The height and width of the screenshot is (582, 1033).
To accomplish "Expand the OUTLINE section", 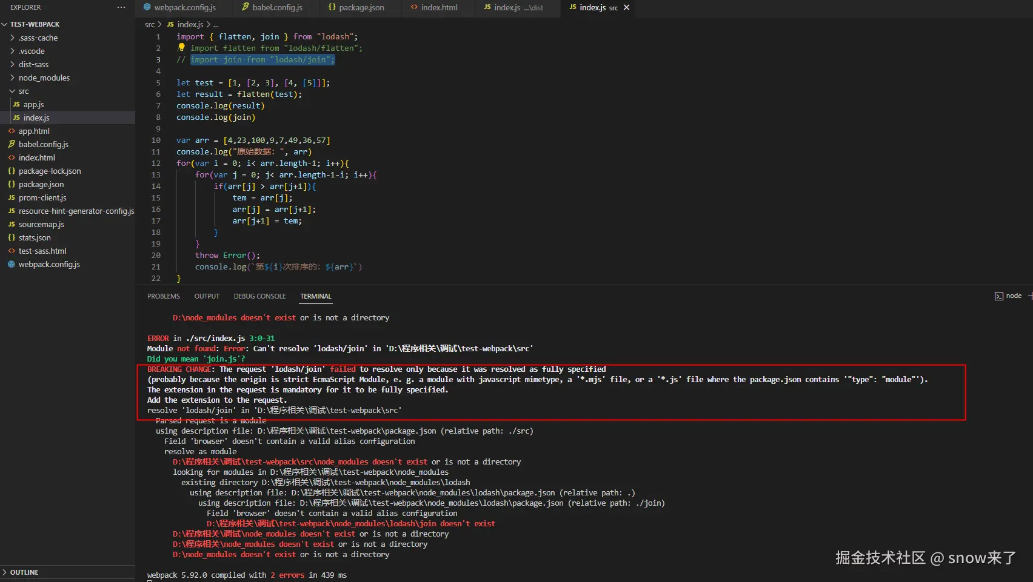I will tap(5, 572).
